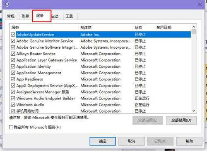Confirm with the 确定 button
Image resolution: width=207 pixels, height=151 pixels.
click(103, 141)
